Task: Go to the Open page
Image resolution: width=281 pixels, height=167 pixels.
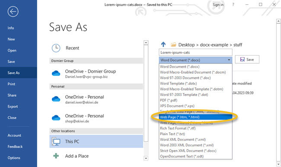Action: coord(12,50)
